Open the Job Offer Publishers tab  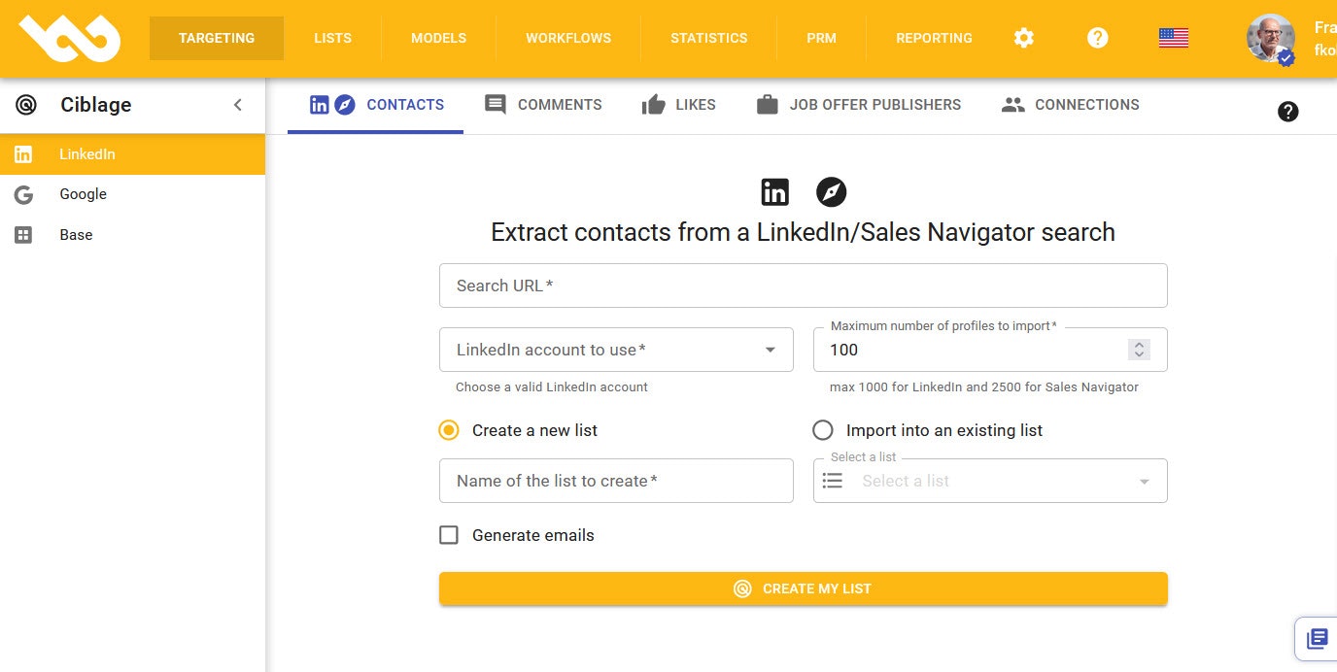(x=859, y=105)
